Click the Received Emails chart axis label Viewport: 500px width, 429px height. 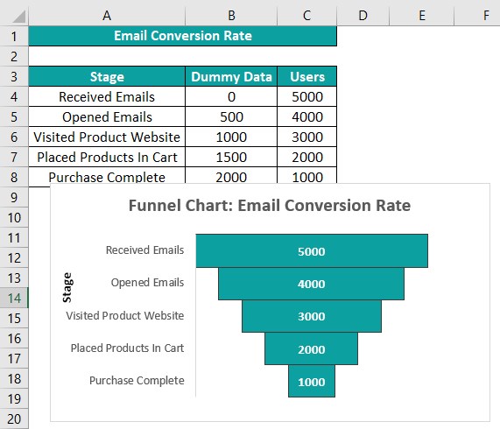tap(144, 250)
